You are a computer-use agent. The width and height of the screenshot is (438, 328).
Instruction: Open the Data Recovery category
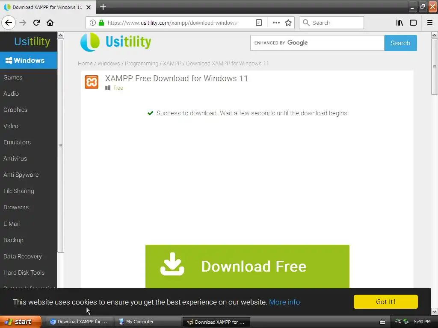tap(23, 256)
